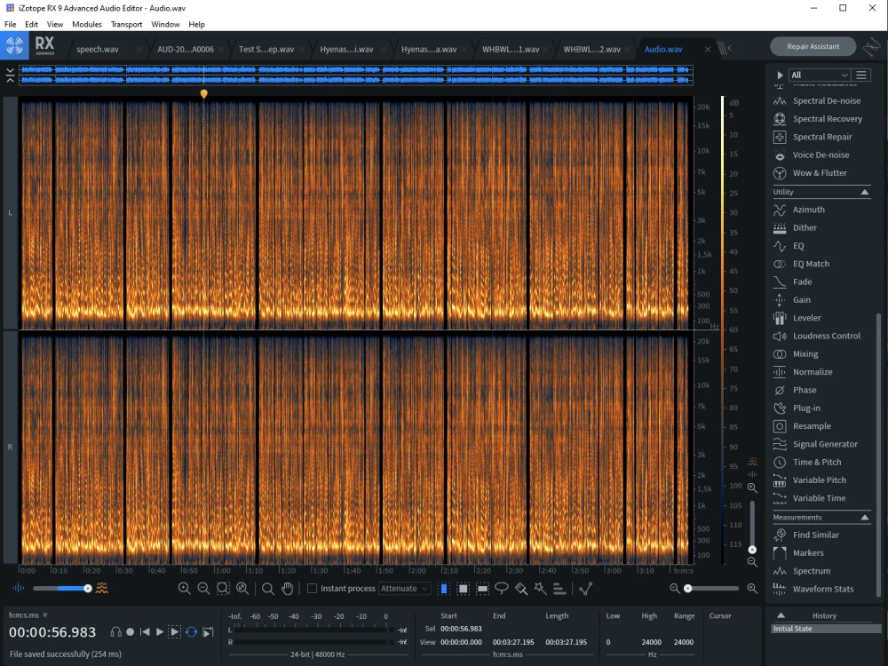Viewport: 888px width, 666px height.
Task: Open the EQ Match module
Action: (801, 264)
